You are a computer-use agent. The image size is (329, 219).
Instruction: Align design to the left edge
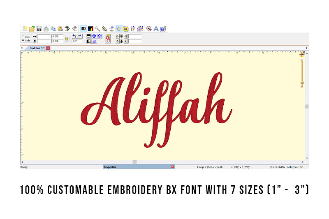click(117, 36)
